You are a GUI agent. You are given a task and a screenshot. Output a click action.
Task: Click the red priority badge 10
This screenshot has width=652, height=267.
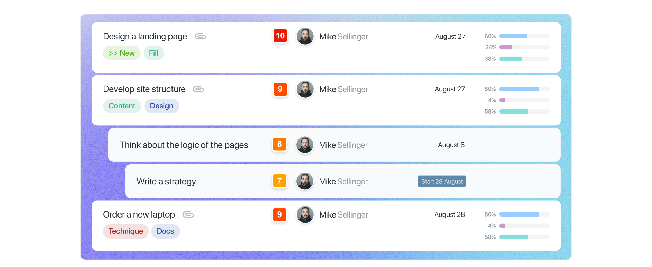point(279,35)
